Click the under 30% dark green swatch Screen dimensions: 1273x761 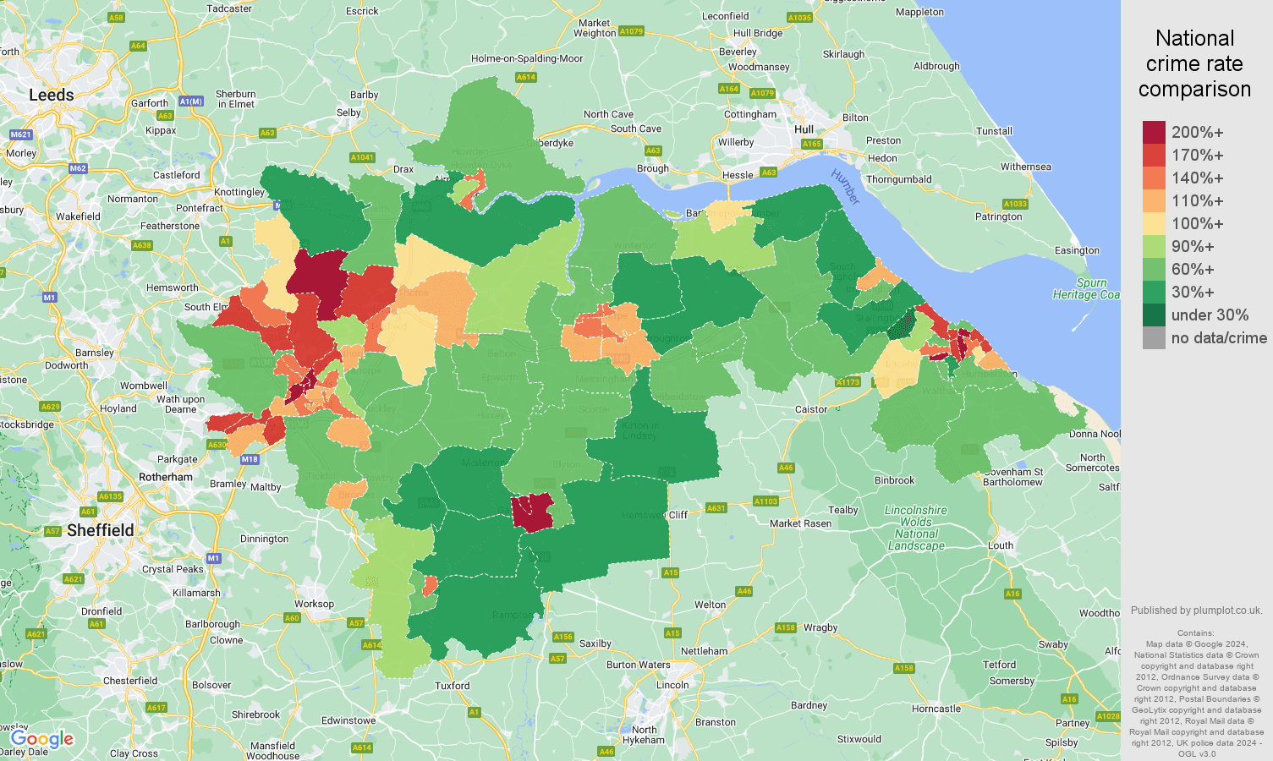click(x=1154, y=315)
